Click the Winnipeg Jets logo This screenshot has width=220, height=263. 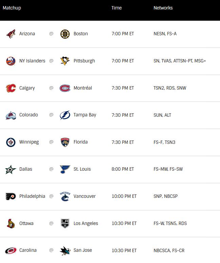(x=11, y=142)
